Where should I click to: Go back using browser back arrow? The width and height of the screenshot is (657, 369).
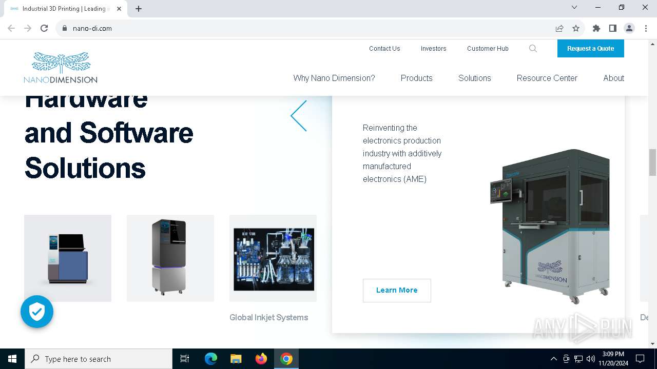pos(11,28)
